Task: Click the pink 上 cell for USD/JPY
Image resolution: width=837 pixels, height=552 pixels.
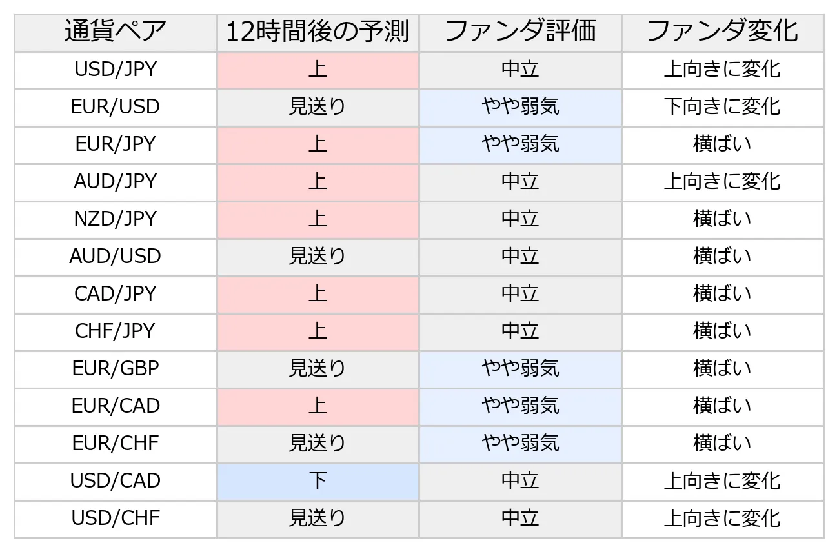Action: point(318,70)
